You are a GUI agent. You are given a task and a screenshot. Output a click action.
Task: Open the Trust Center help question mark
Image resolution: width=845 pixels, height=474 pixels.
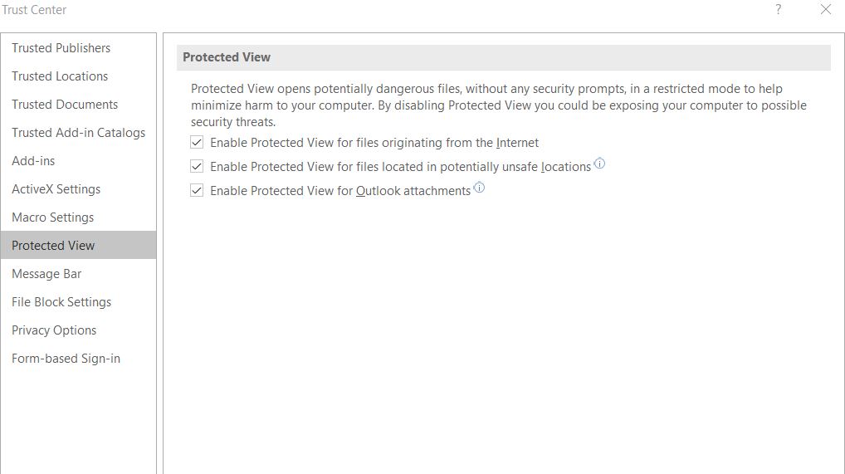coord(778,9)
